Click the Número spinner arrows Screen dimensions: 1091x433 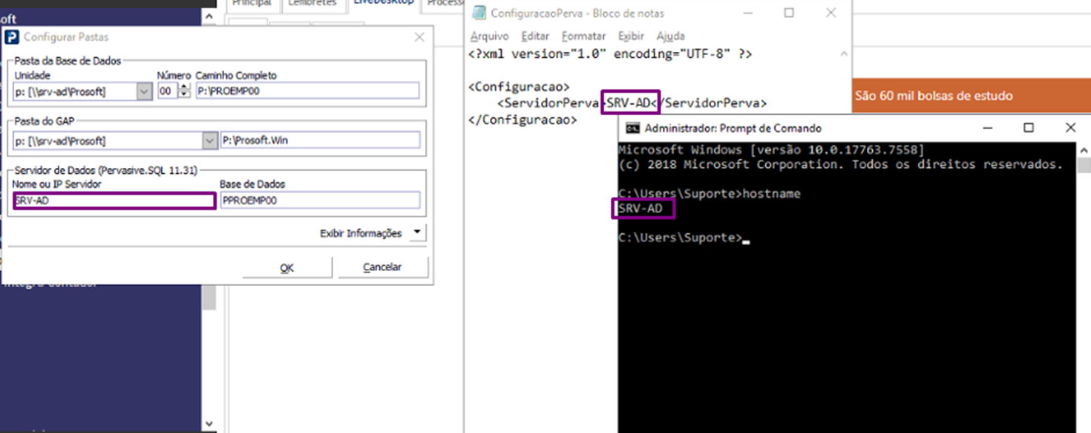click(185, 91)
